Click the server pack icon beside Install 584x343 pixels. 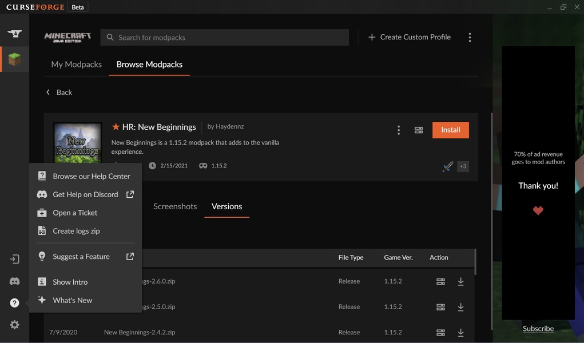pyautogui.click(x=419, y=130)
